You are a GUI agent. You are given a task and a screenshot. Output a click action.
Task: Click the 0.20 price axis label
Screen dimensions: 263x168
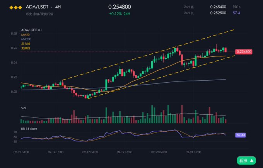[14, 92]
